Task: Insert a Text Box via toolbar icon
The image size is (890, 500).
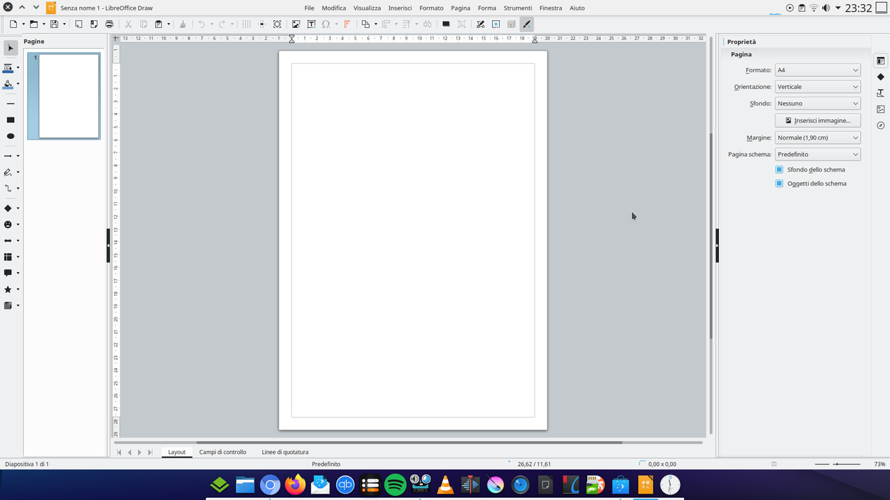Action: (311, 24)
